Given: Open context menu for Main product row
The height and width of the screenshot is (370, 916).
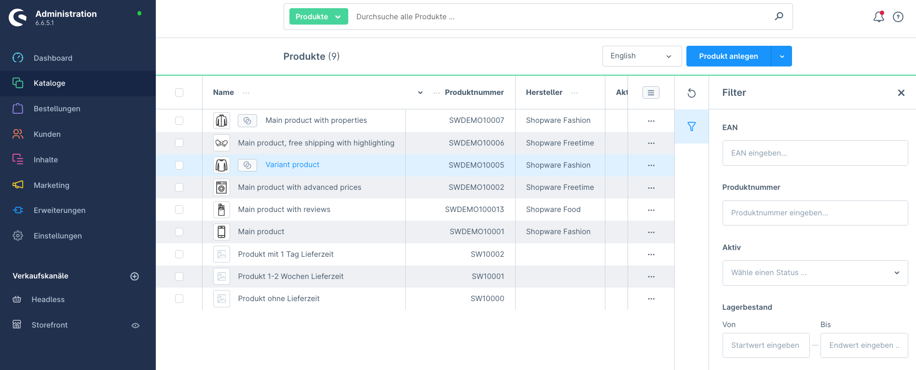Looking at the screenshot, I should click(x=651, y=232).
